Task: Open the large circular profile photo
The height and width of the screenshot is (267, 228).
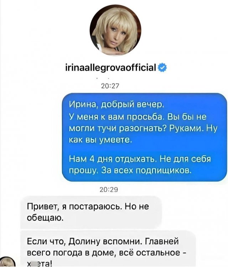Action: pos(115,30)
